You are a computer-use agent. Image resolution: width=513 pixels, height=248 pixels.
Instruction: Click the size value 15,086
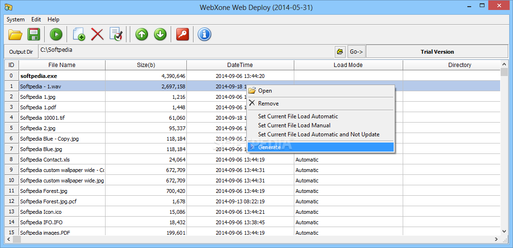pos(177,212)
